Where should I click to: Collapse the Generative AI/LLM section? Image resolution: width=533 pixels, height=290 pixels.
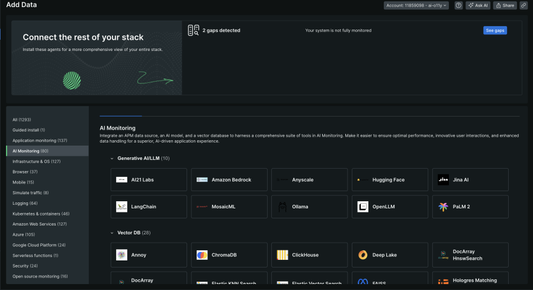pyautogui.click(x=113, y=158)
